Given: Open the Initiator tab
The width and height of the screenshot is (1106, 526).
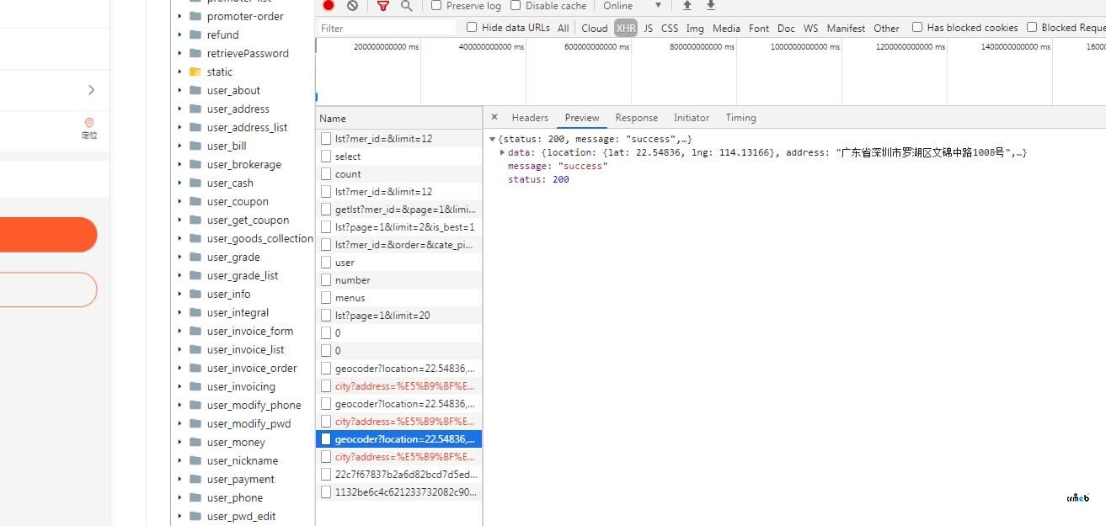Looking at the screenshot, I should tap(692, 118).
